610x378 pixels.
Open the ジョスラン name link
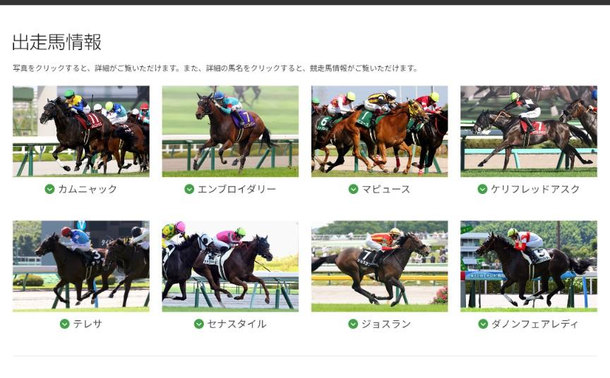[386, 324]
